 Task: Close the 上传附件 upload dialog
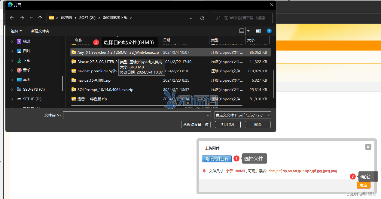(x=368, y=147)
